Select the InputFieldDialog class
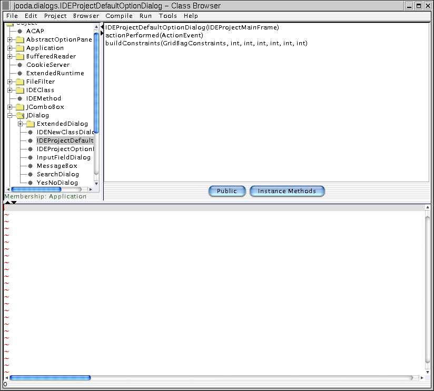 coord(64,158)
